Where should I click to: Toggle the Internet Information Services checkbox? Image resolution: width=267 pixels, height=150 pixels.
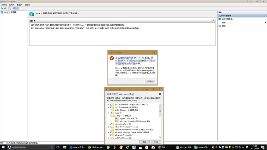click(x=111, y=127)
